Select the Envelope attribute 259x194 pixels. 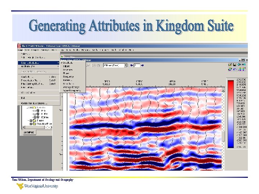click(73, 70)
